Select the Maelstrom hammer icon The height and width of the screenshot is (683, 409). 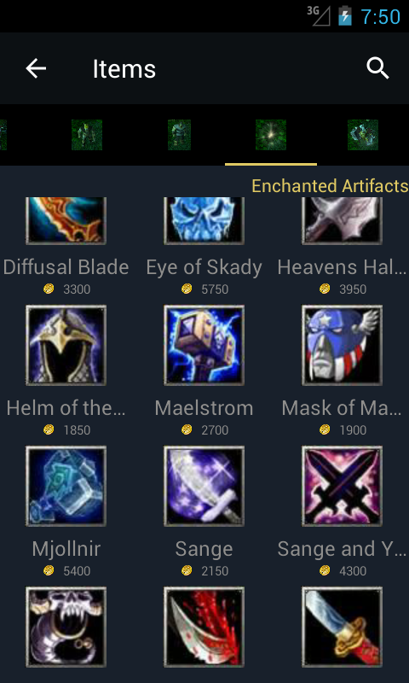point(204,345)
